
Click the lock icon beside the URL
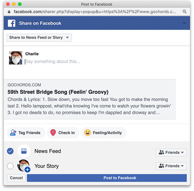[x=9, y=12]
